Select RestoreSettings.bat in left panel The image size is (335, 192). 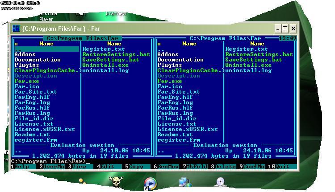click(x=116, y=54)
